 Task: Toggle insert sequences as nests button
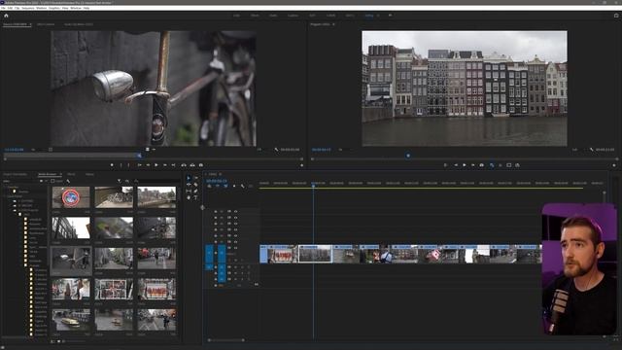(210, 186)
